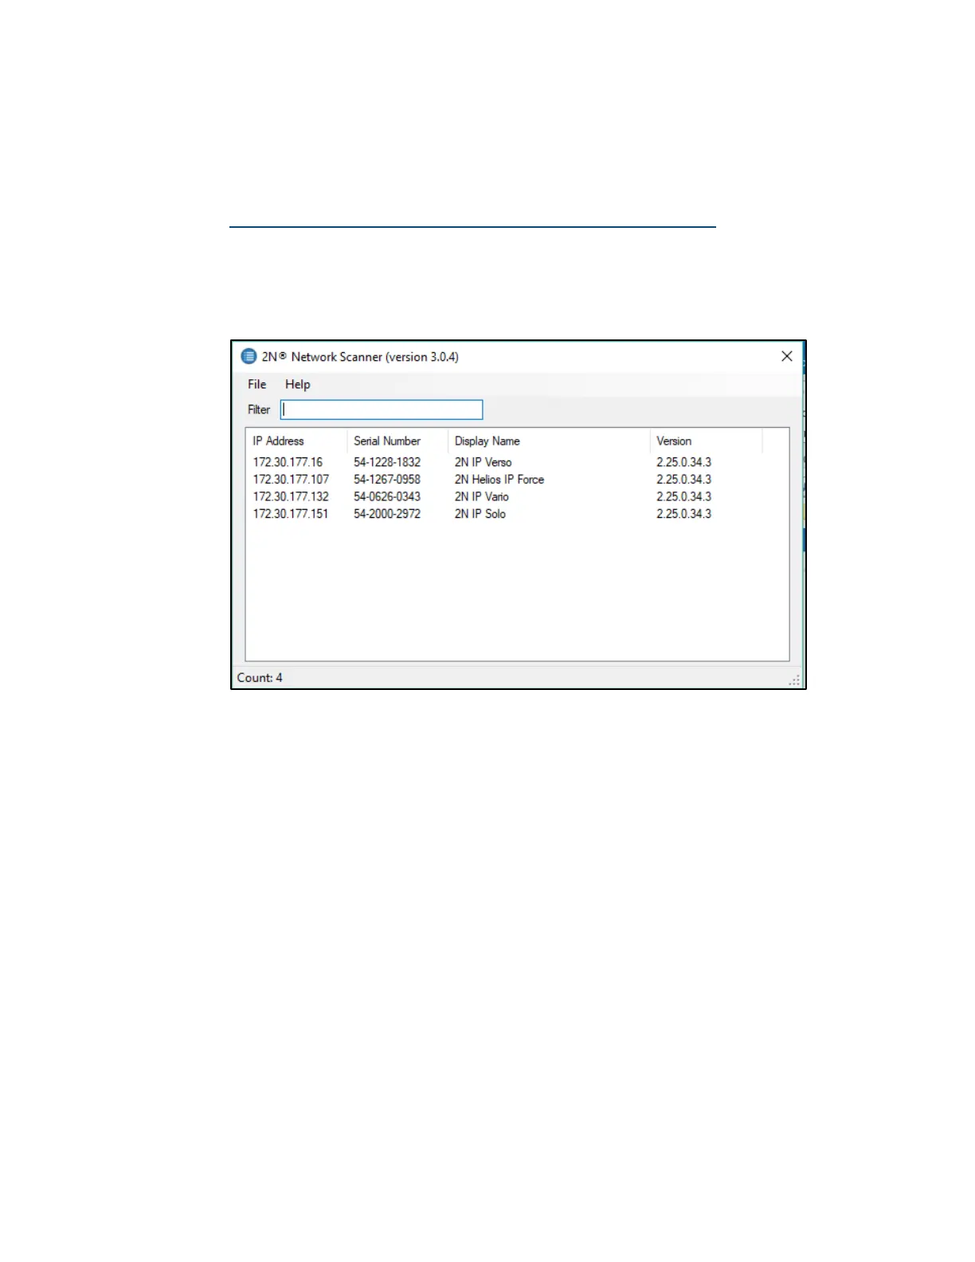
Task: Select IP address 172.30.177.16
Action: click(288, 462)
